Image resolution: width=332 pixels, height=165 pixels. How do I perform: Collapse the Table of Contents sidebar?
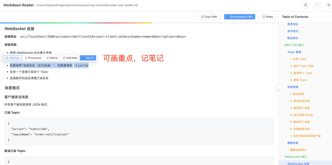278,90
